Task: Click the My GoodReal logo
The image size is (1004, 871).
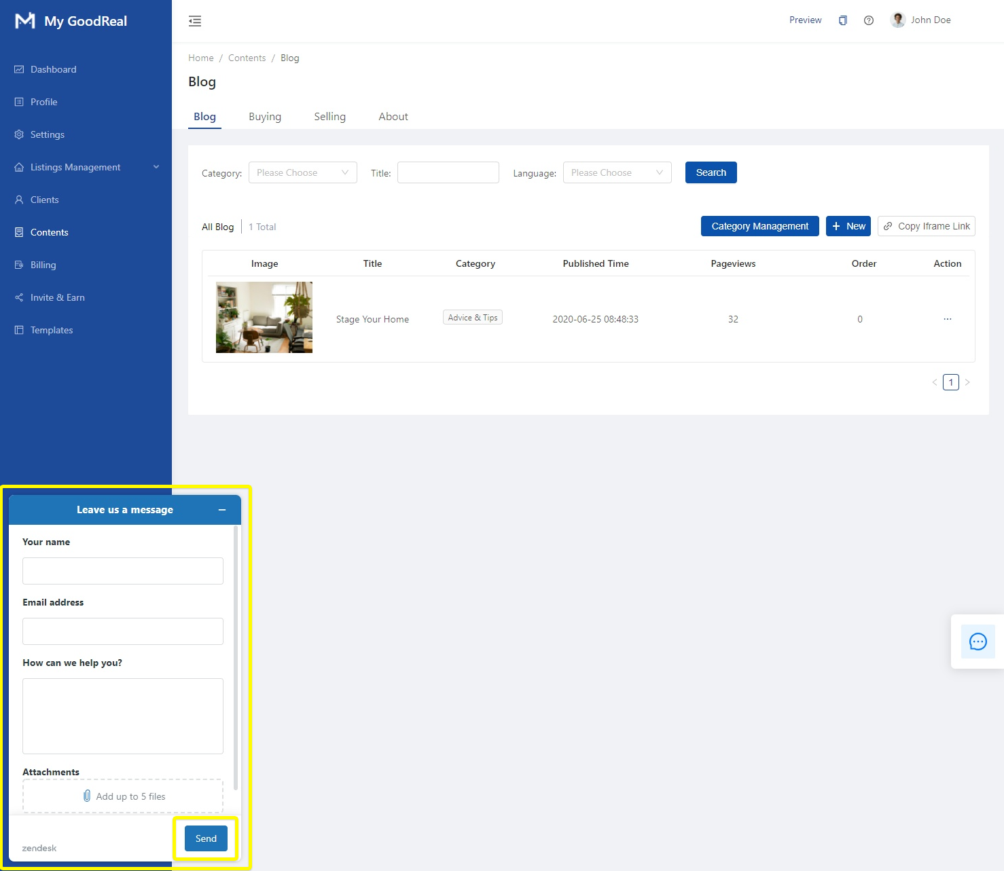Action: (x=71, y=21)
